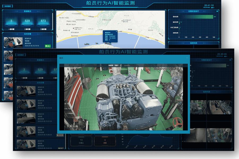Open front window alarm thumbnail dated 15:51:26
The image size is (239, 159).
point(26,118)
